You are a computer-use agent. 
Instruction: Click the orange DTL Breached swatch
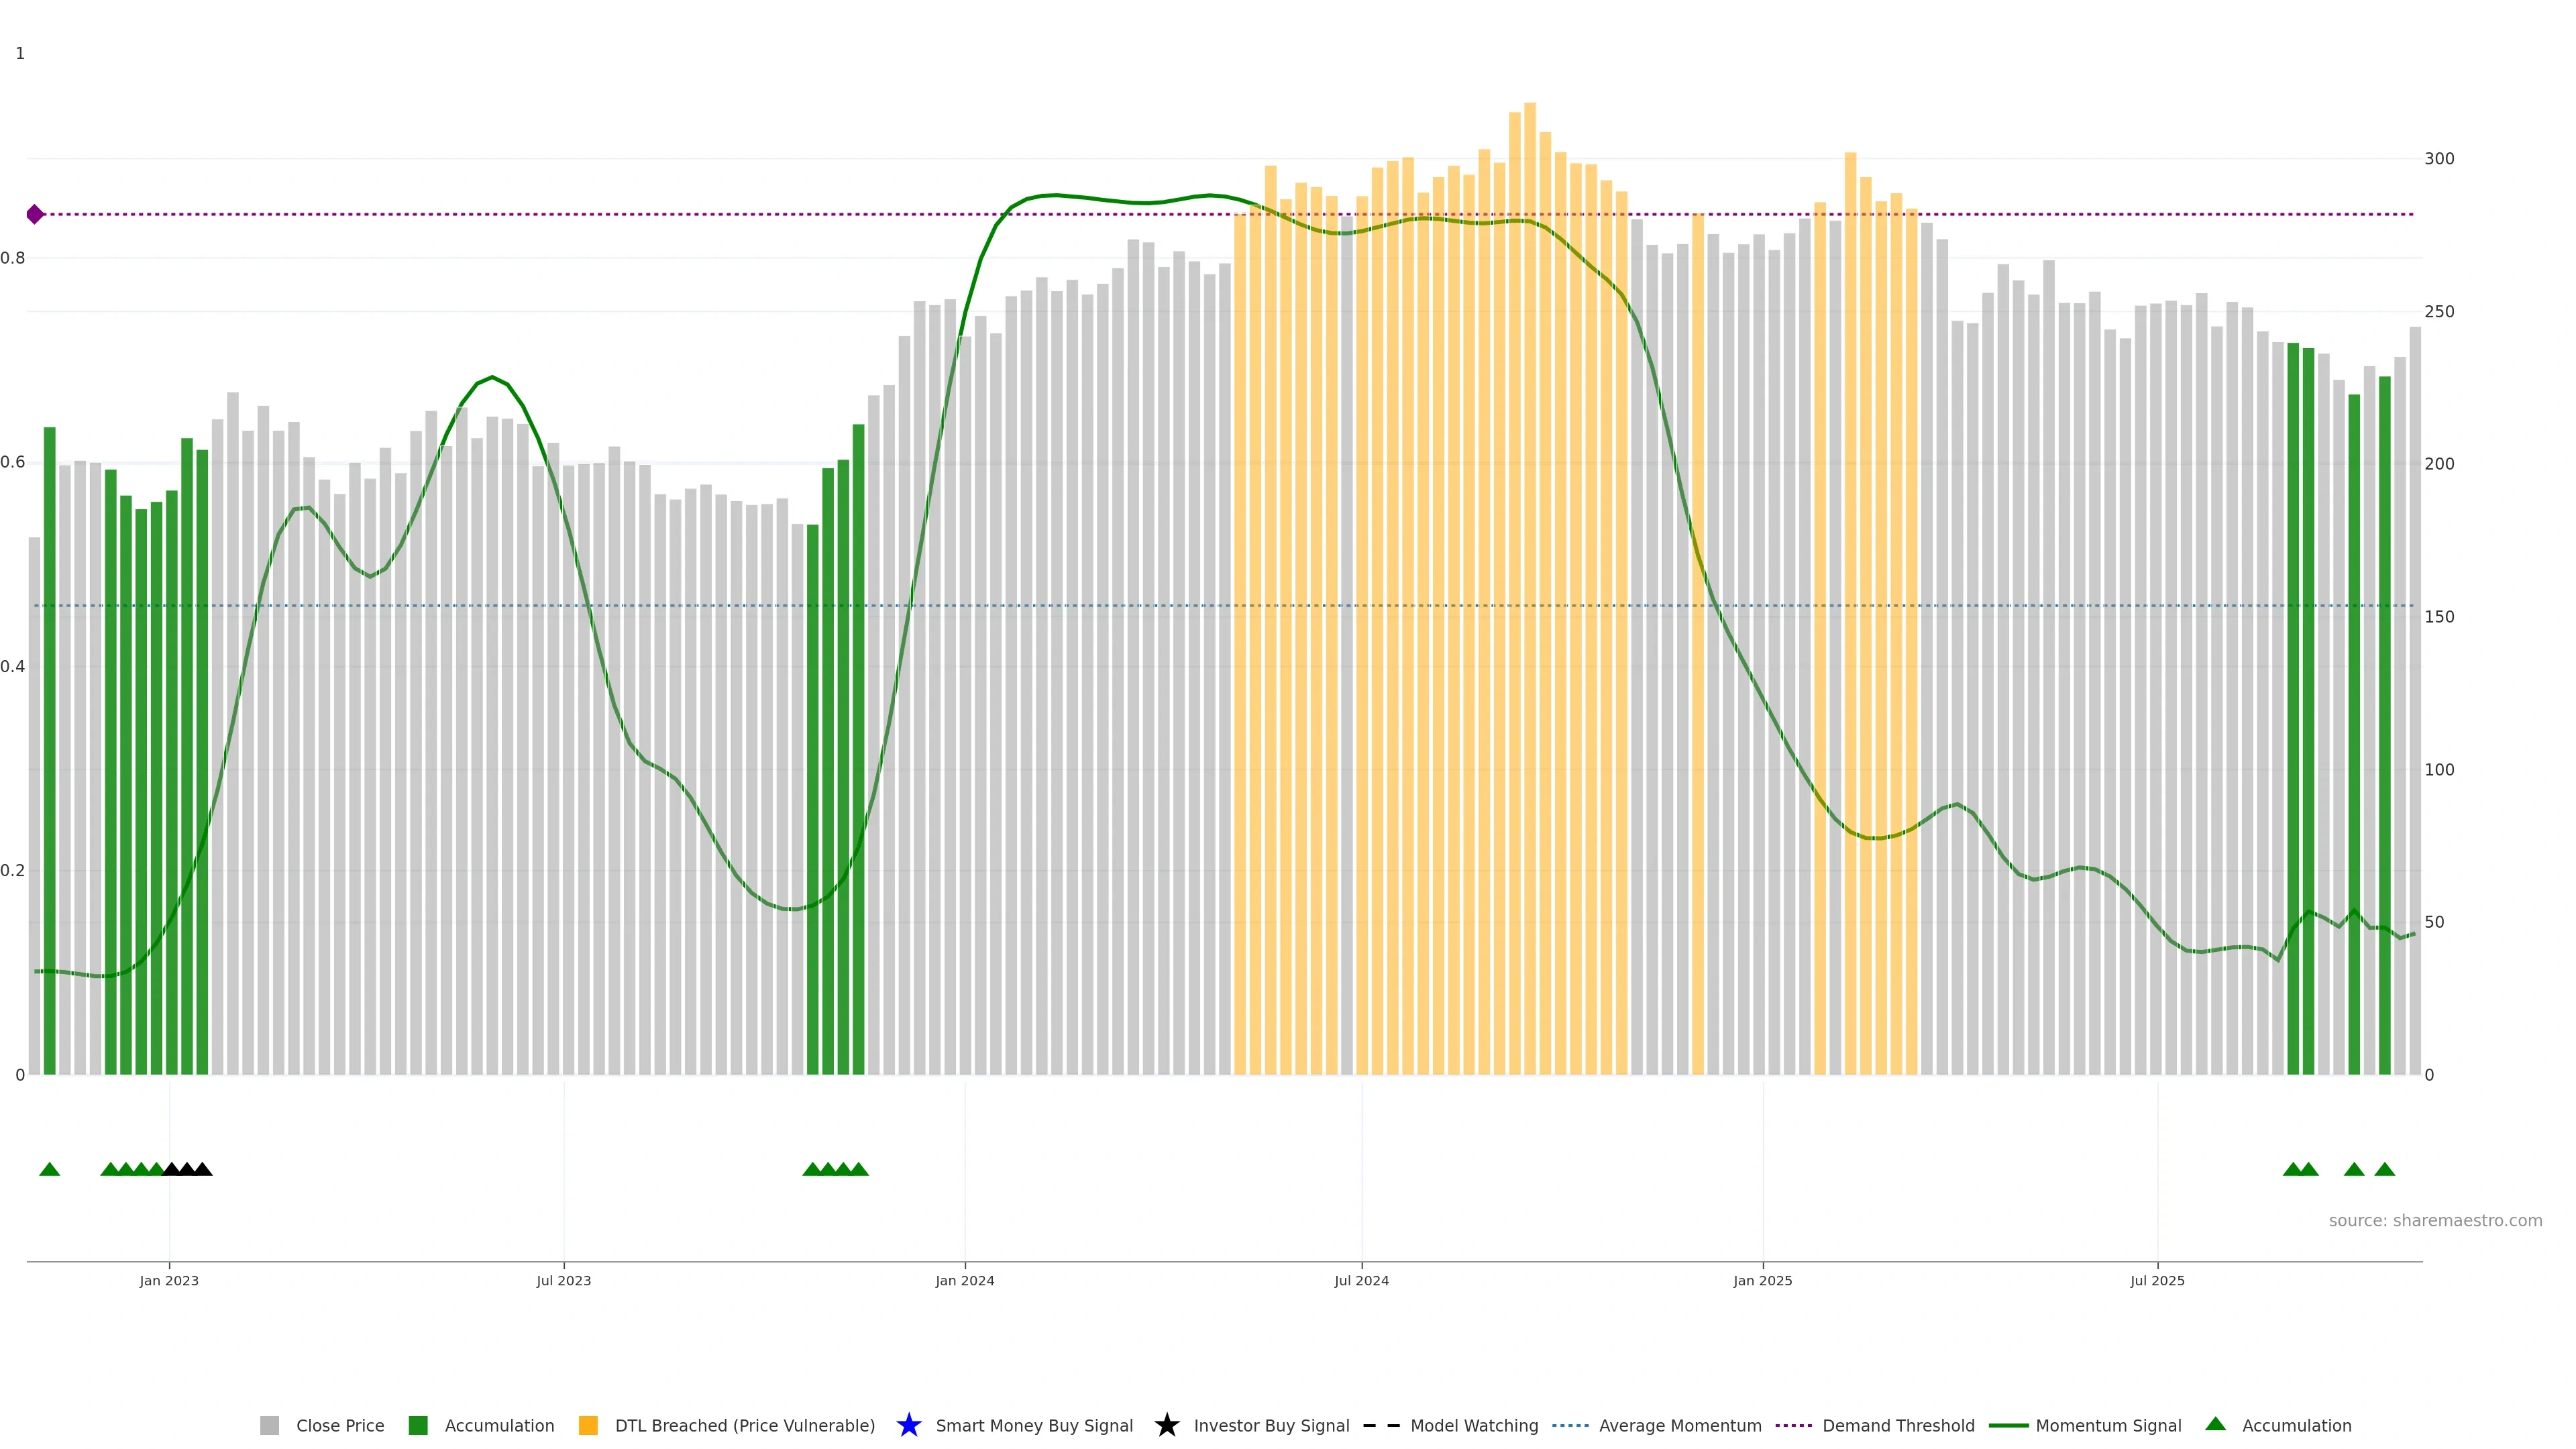tap(588, 1426)
